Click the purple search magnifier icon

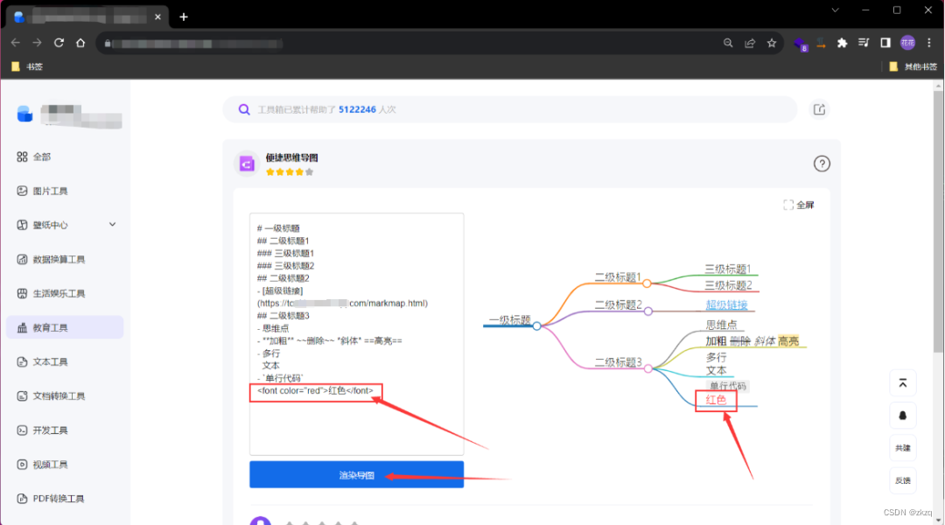[244, 109]
